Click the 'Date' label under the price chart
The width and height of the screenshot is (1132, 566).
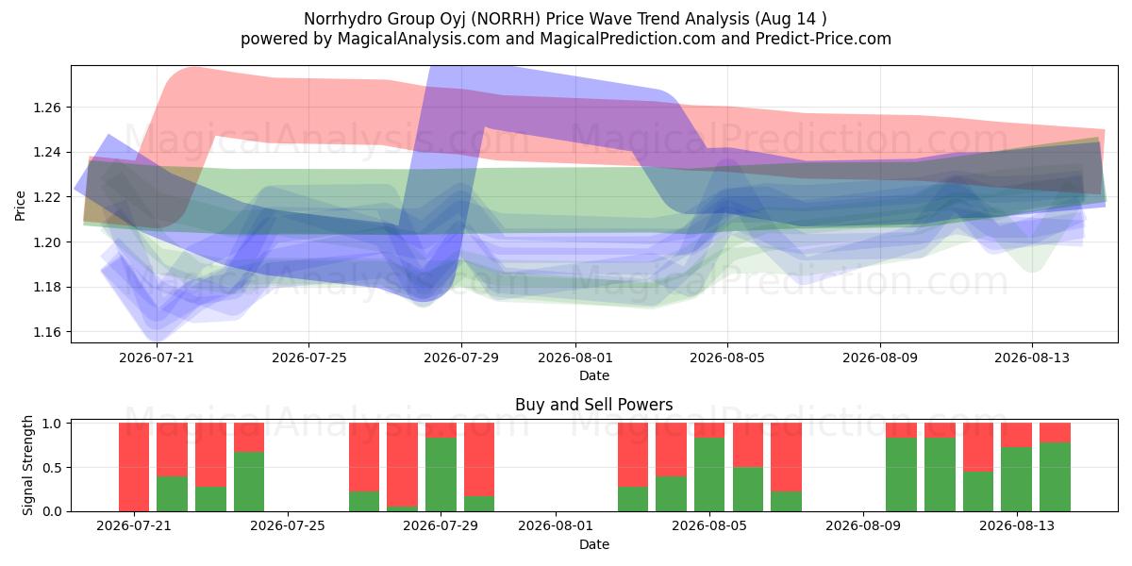tap(594, 375)
